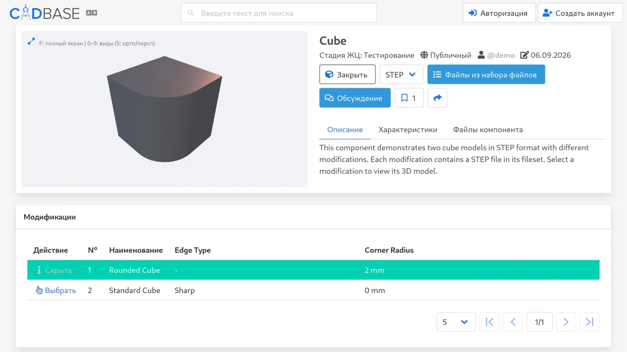Go to next page of modifications
The height and width of the screenshot is (352, 627).
coord(566,322)
